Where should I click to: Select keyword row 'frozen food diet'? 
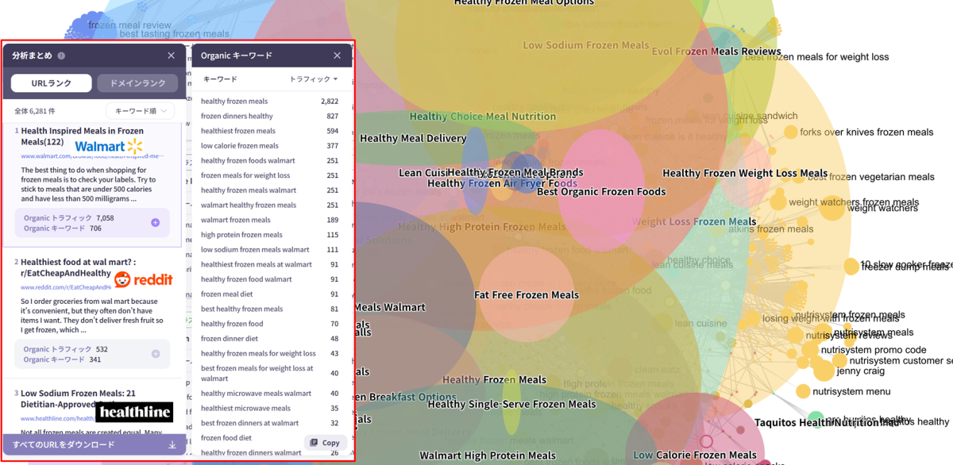(x=269, y=438)
